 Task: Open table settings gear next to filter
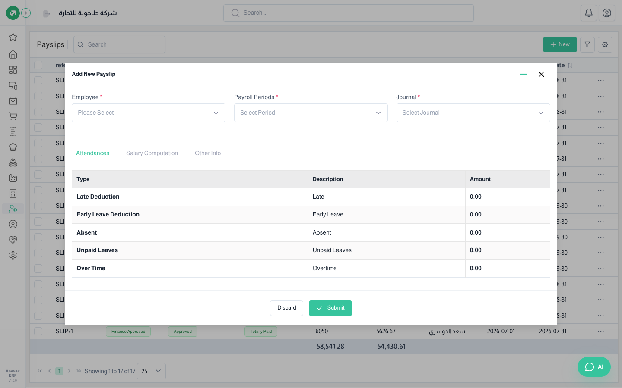coord(605,44)
